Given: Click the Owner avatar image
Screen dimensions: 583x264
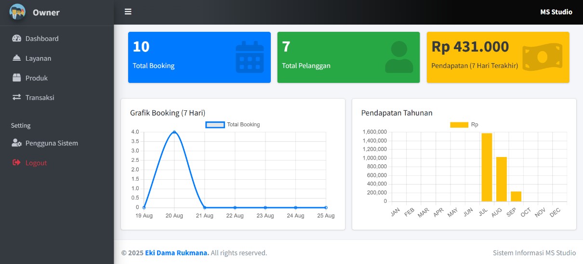Looking at the screenshot, I should [x=17, y=12].
